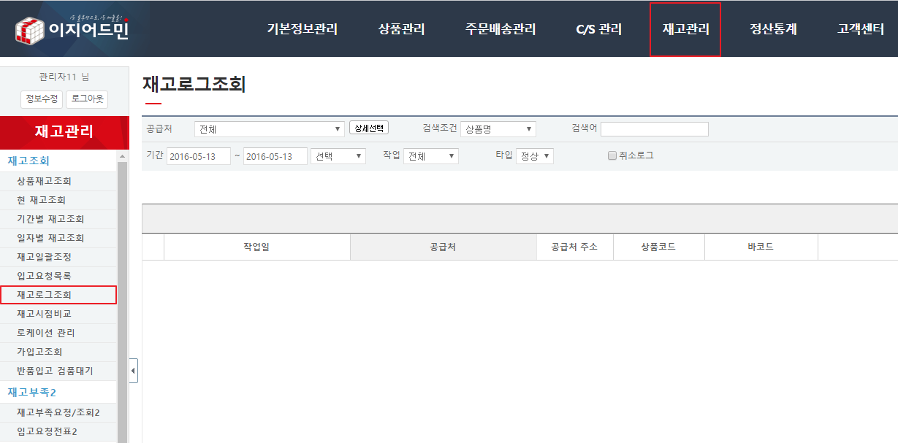Go to the 정산통계 menu
The width and height of the screenshot is (898, 443).
pyautogui.click(x=773, y=30)
